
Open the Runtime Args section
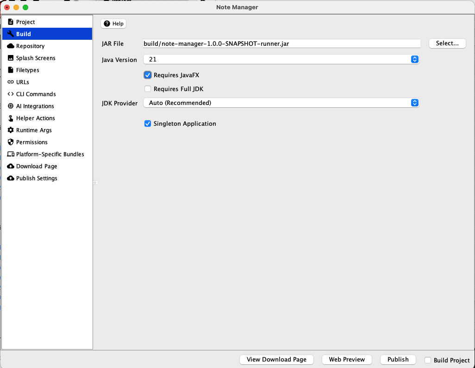pos(47,130)
